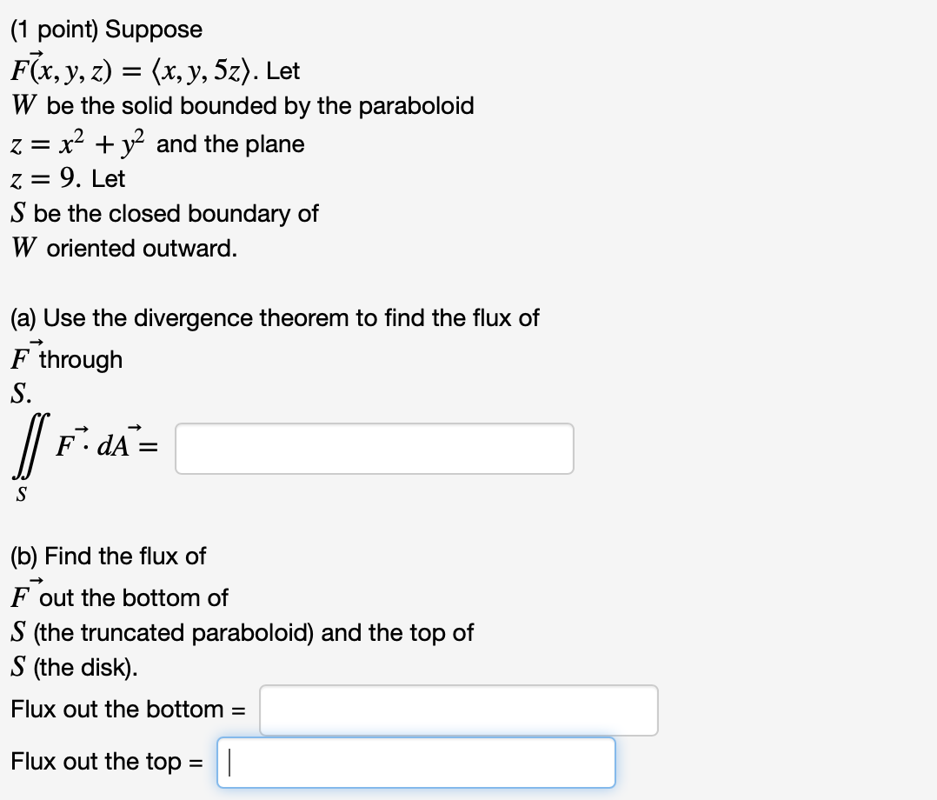Click the plane equation z = 9
937x800 pixels.
pyautogui.click(x=41, y=179)
